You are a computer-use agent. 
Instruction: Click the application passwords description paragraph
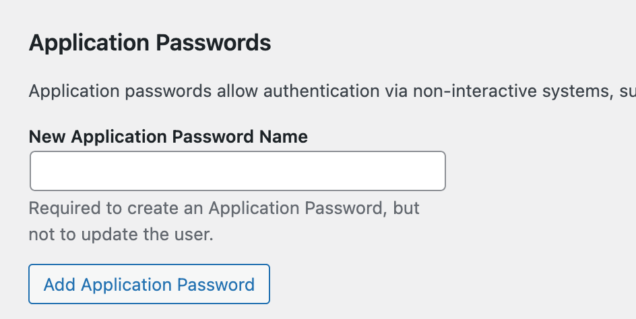[x=330, y=91]
